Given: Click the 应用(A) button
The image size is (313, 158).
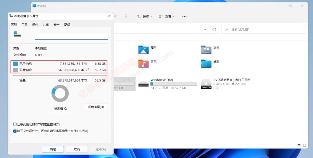Looking at the screenshot, I should pyautogui.click(x=101, y=149).
